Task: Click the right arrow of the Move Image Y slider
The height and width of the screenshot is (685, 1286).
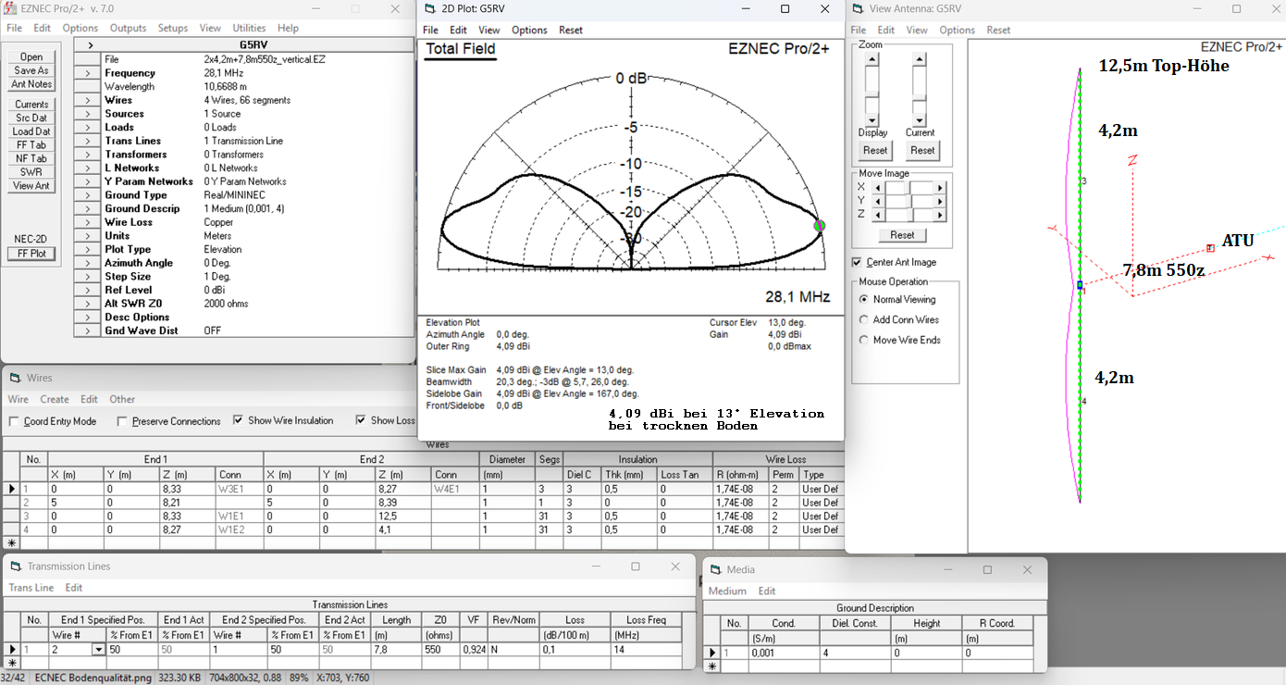Action: pos(940,201)
